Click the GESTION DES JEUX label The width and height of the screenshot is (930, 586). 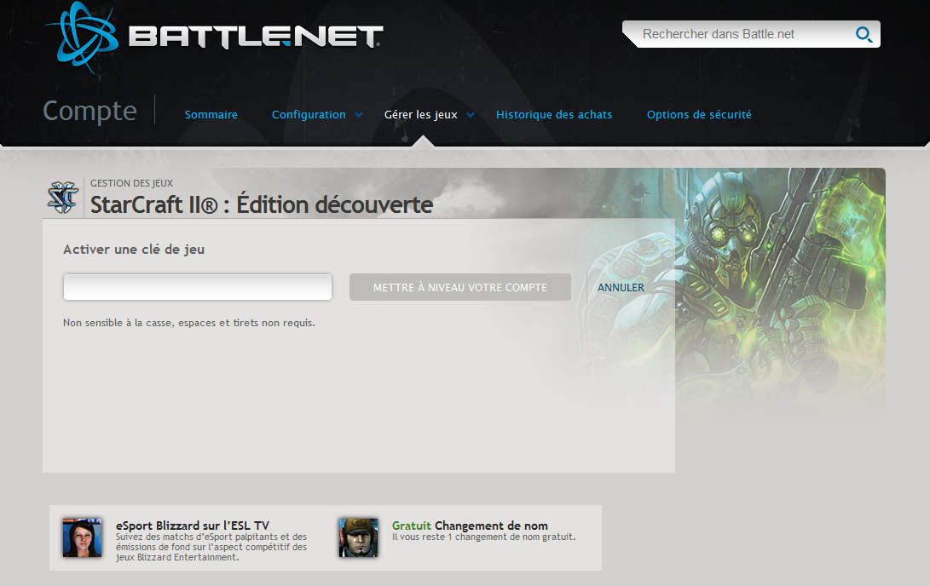pos(131,183)
